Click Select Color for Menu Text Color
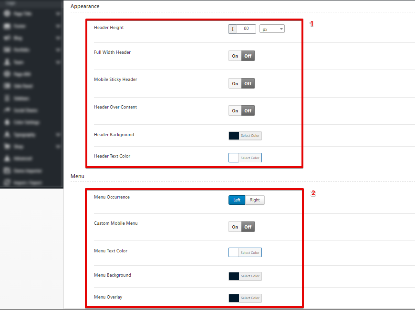 tap(250, 253)
